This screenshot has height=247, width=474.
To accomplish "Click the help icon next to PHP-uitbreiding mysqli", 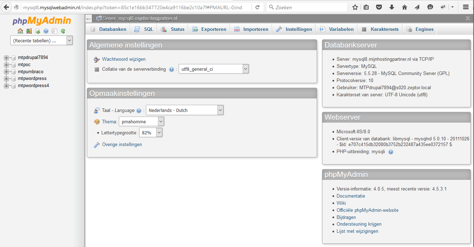I will coord(391,152).
